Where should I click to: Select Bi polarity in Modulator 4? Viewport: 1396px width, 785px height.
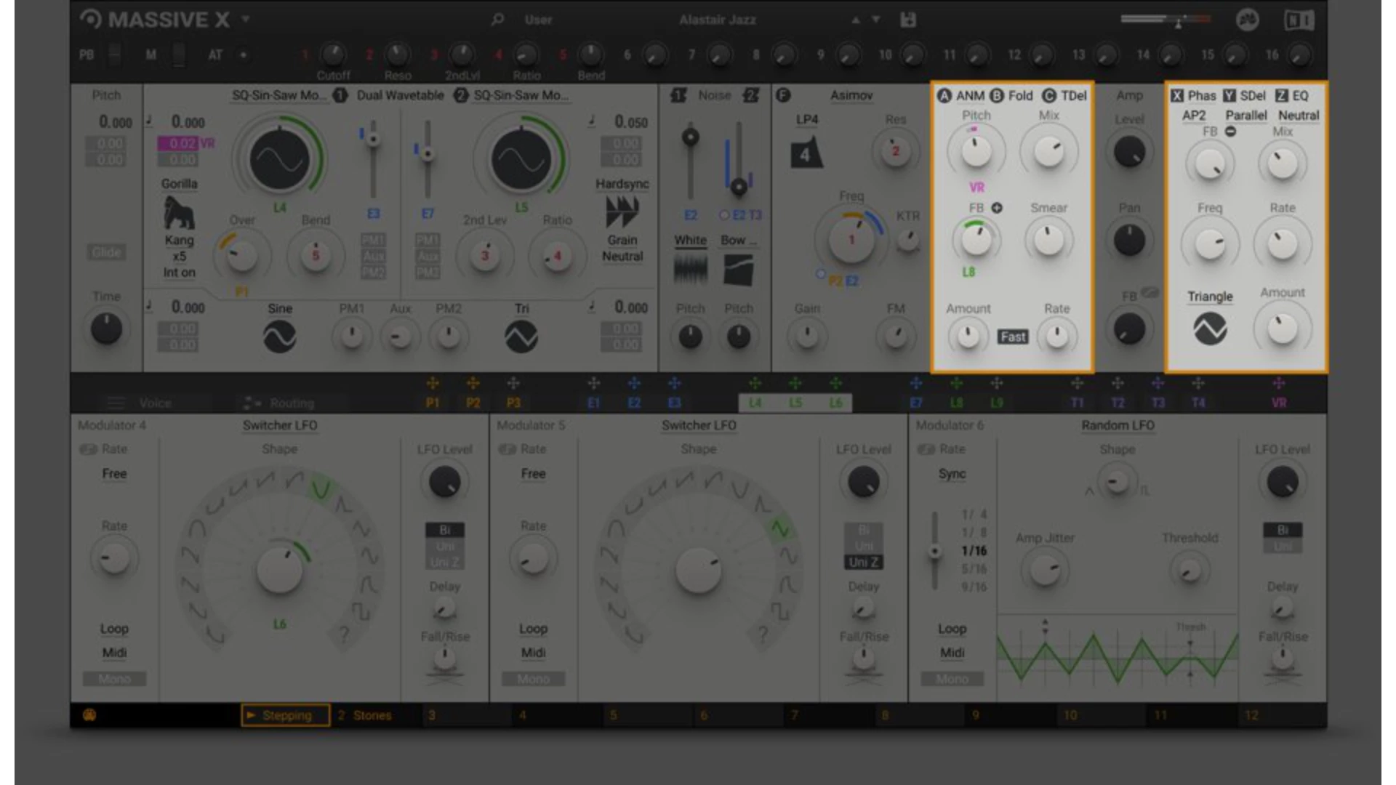coord(445,530)
